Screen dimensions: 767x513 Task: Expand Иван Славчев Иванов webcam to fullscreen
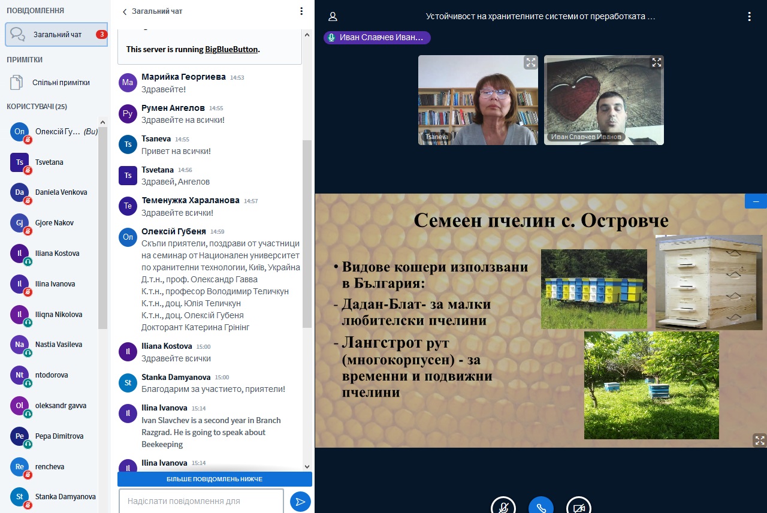coord(657,62)
